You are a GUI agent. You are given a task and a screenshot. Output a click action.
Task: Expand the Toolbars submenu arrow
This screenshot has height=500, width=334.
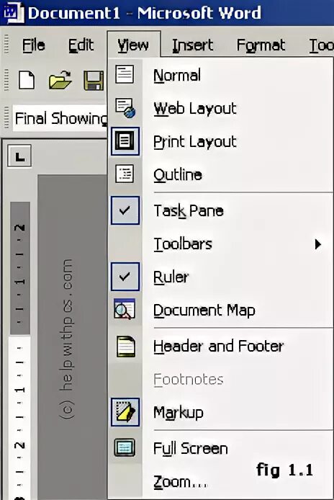click(317, 244)
